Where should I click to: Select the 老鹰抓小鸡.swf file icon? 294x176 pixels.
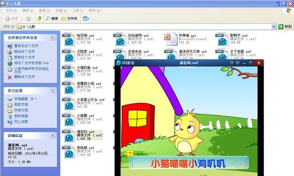coord(68,88)
